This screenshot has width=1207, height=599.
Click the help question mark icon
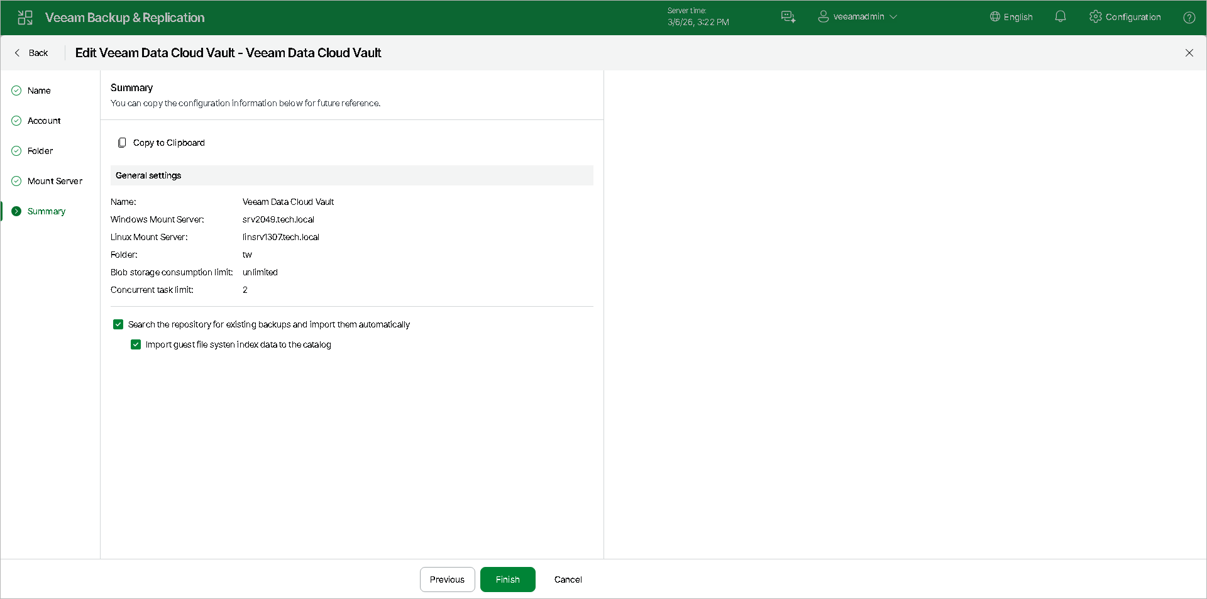pyautogui.click(x=1189, y=18)
